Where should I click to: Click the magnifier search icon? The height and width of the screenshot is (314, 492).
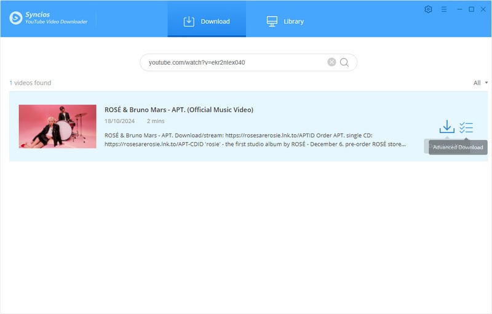(x=344, y=62)
